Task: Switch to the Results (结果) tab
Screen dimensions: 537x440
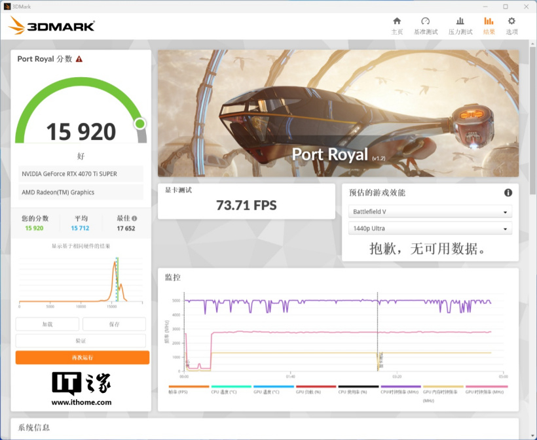Action: coord(489,25)
